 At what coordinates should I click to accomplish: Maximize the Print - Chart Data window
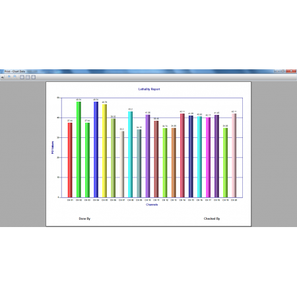click(x=282, y=71)
